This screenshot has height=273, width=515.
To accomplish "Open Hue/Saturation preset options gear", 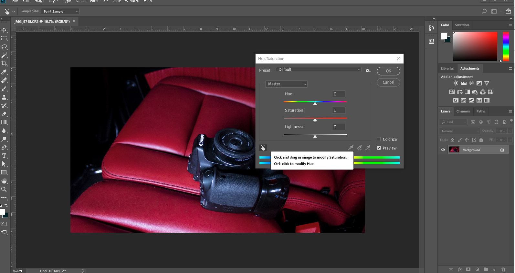I will pyautogui.click(x=368, y=70).
